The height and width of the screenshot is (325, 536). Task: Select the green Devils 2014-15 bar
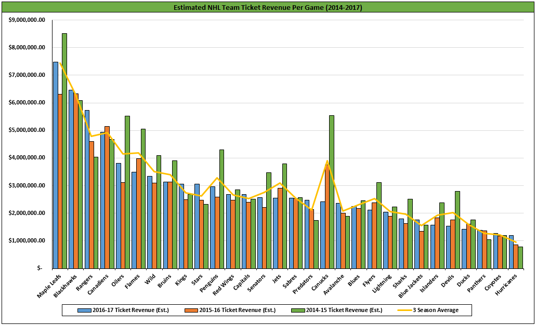(x=457, y=229)
